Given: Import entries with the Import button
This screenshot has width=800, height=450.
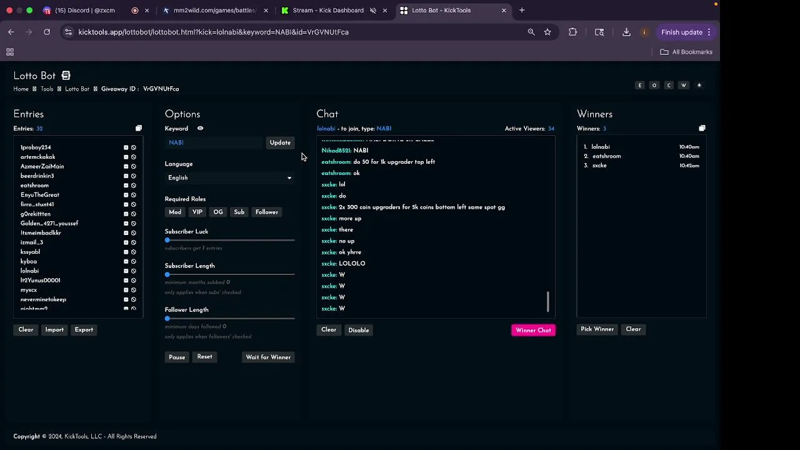Looking at the screenshot, I should [x=54, y=329].
